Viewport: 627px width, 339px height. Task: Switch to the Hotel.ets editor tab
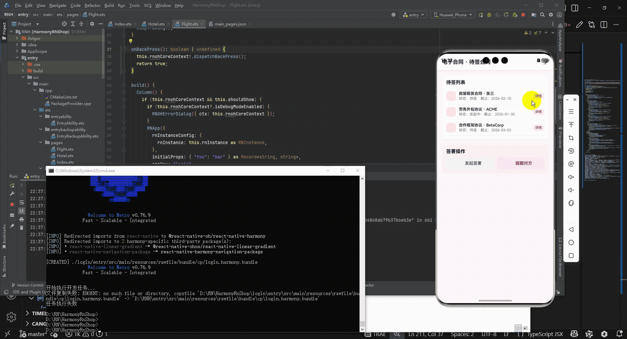pyautogui.click(x=153, y=24)
